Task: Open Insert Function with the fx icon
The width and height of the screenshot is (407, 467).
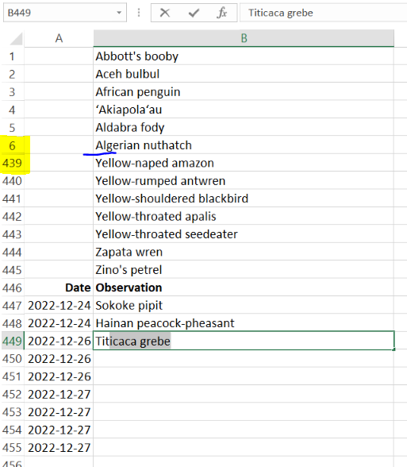Action: pos(222,13)
